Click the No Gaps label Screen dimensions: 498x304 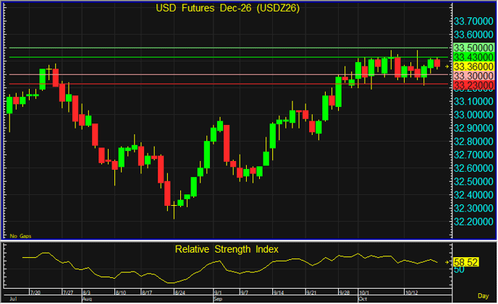[21, 236]
